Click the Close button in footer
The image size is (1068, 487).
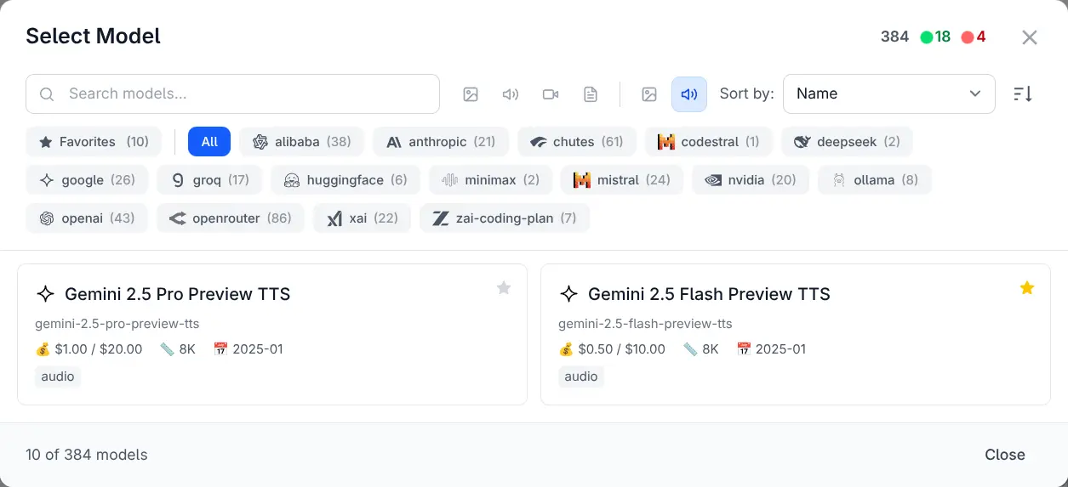[1004, 455]
